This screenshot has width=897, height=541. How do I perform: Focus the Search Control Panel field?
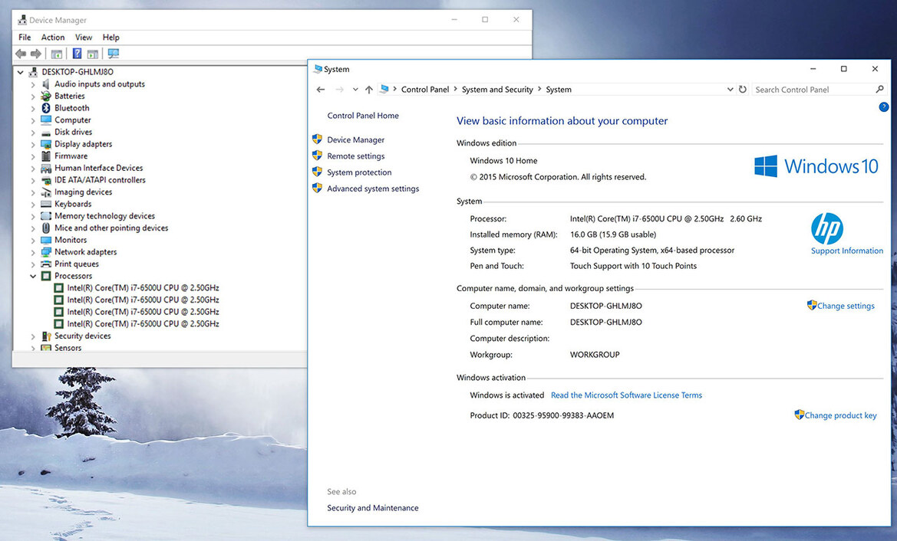tap(813, 90)
